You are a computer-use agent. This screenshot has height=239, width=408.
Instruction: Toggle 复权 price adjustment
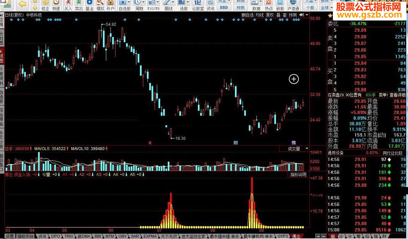click(x=270, y=15)
